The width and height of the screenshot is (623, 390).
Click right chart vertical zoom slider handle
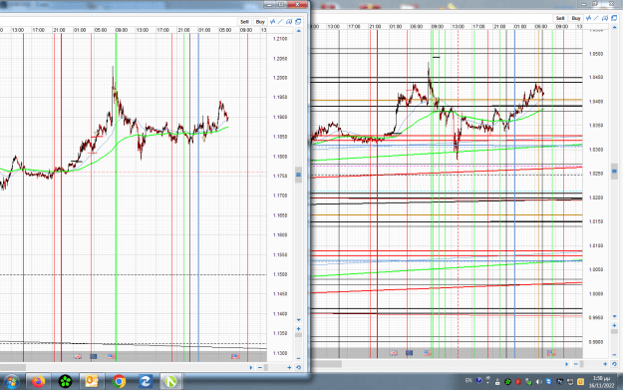pyautogui.click(x=615, y=331)
